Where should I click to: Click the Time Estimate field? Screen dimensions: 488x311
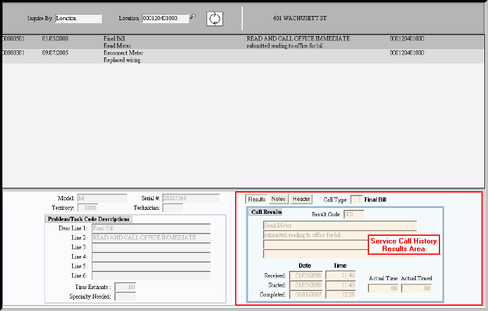tap(124, 287)
